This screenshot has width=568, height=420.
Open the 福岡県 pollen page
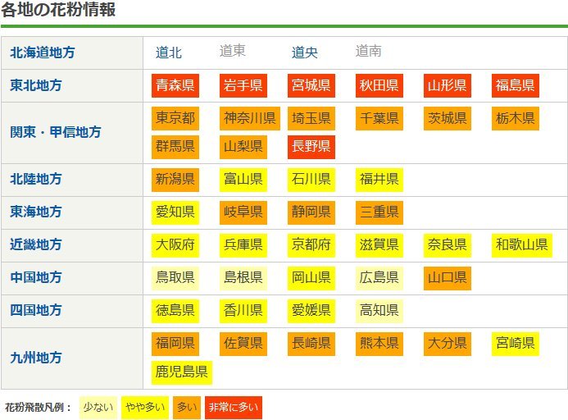pos(175,343)
